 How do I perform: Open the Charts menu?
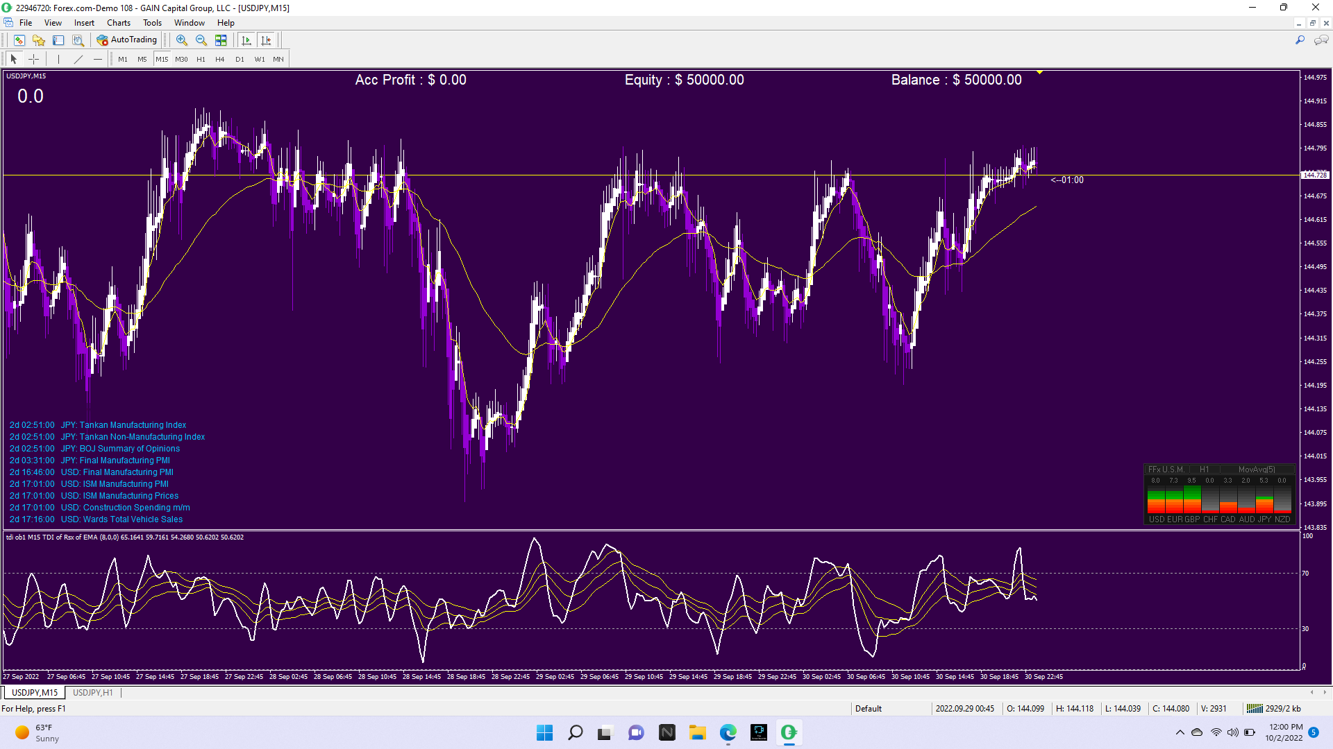click(x=118, y=23)
